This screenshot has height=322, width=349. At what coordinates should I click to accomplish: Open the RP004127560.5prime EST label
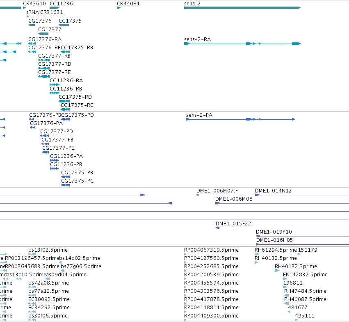pos(211,258)
